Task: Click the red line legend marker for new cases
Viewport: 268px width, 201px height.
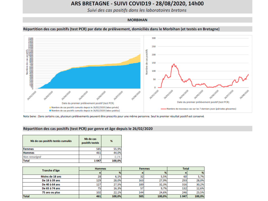Action: 164,109
